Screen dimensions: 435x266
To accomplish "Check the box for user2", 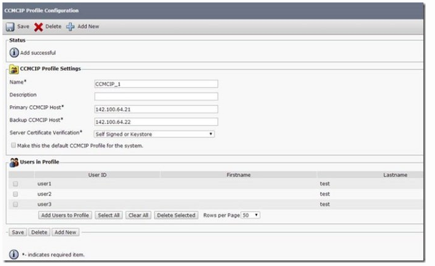I will point(15,194).
